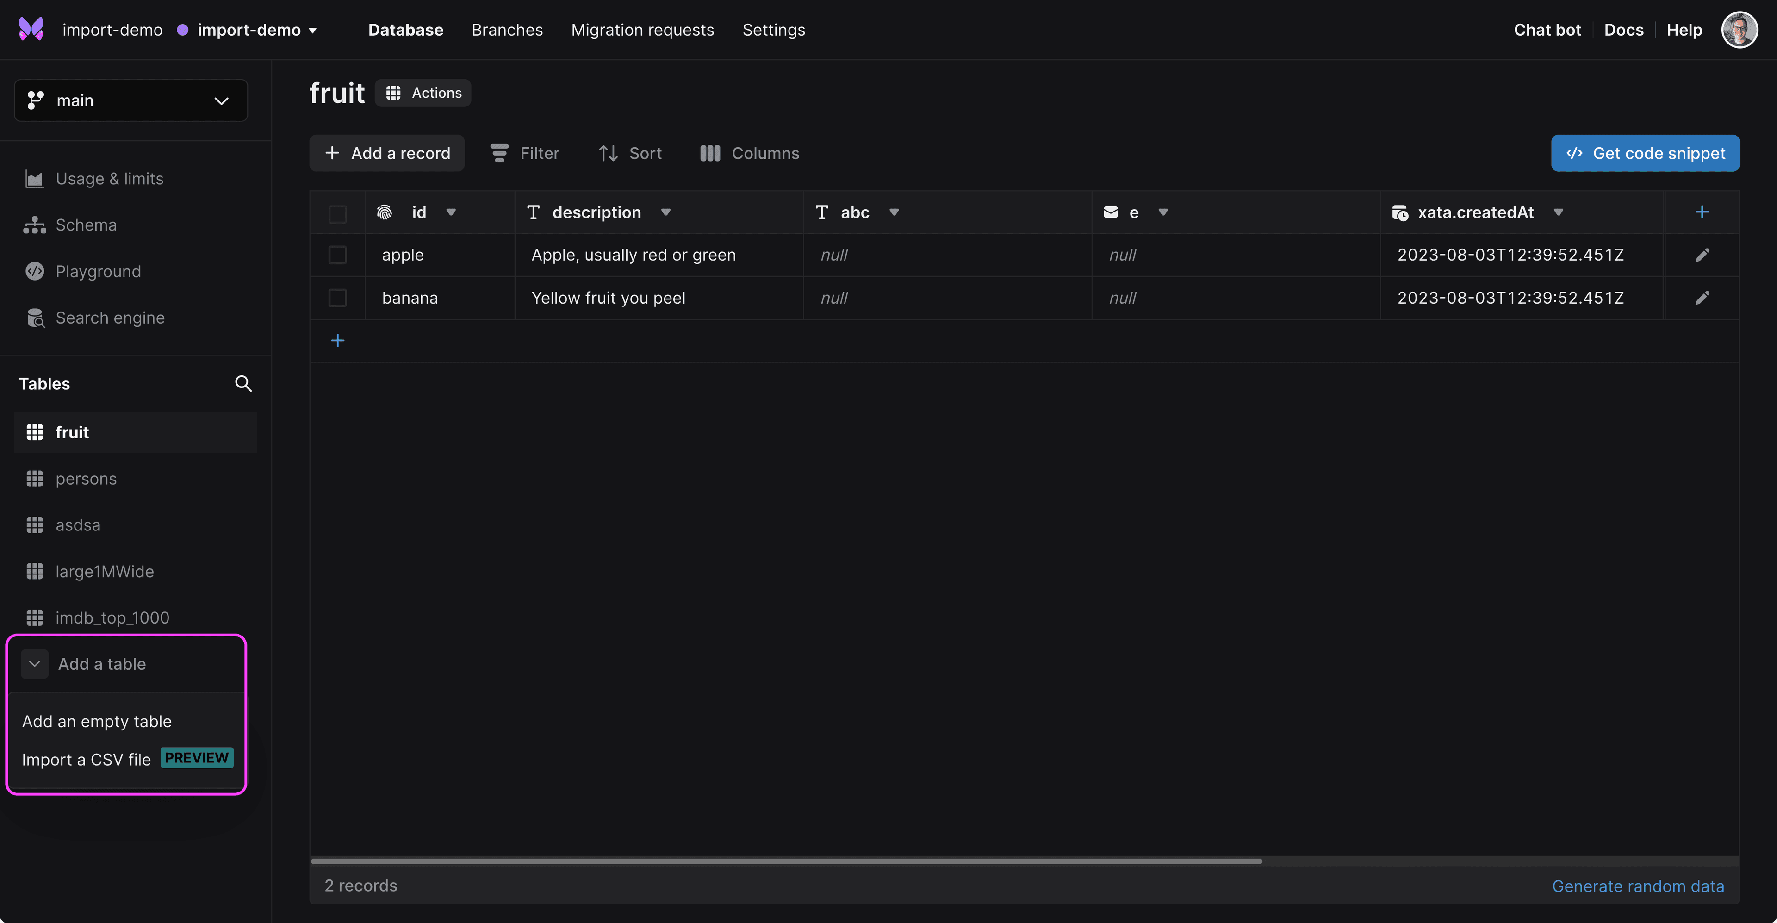Viewport: 1777px width, 923px height.
Task: Open the Schema view
Action: [x=86, y=224]
